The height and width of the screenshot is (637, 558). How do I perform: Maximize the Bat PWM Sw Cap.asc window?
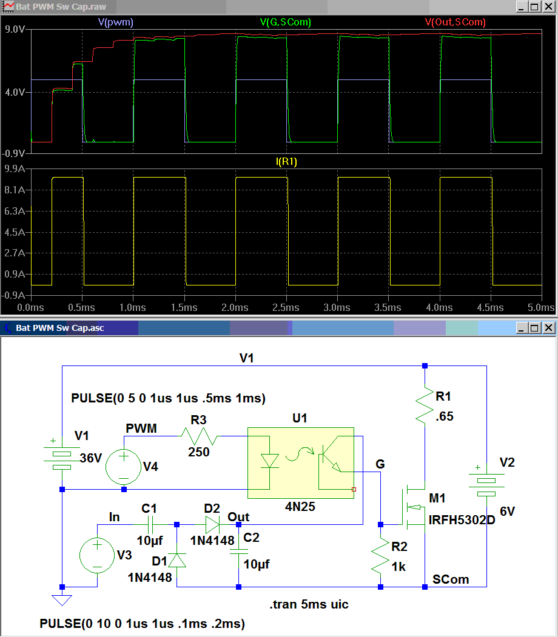click(535, 328)
